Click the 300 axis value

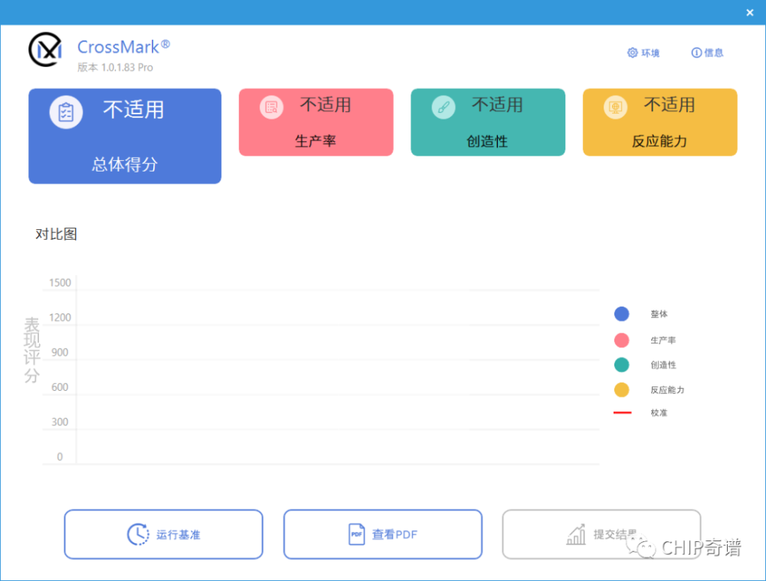coord(60,422)
